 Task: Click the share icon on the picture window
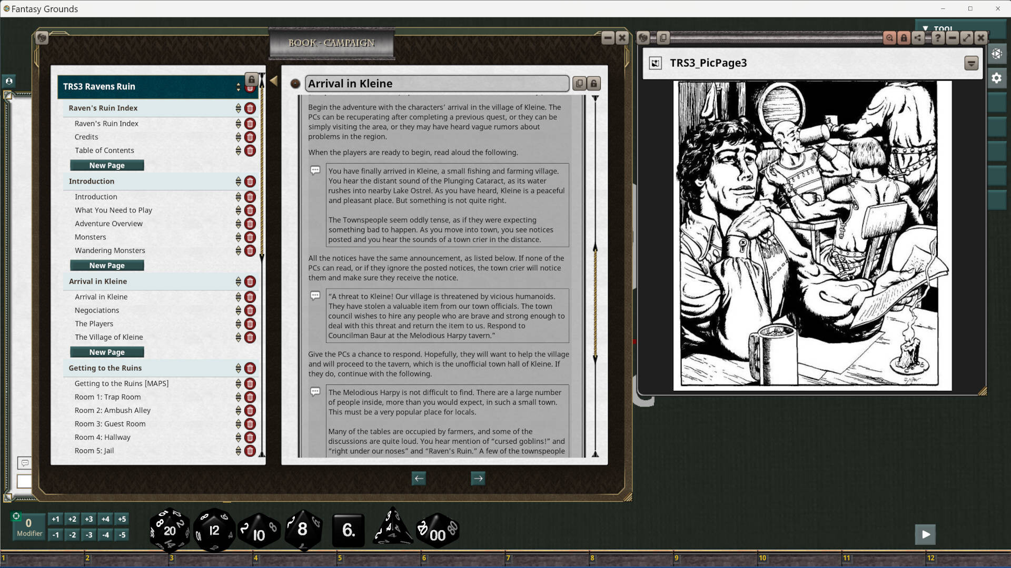[918, 38]
